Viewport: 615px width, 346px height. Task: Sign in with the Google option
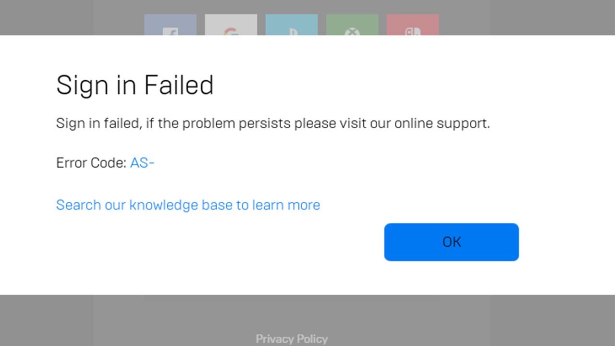pyautogui.click(x=231, y=26)
